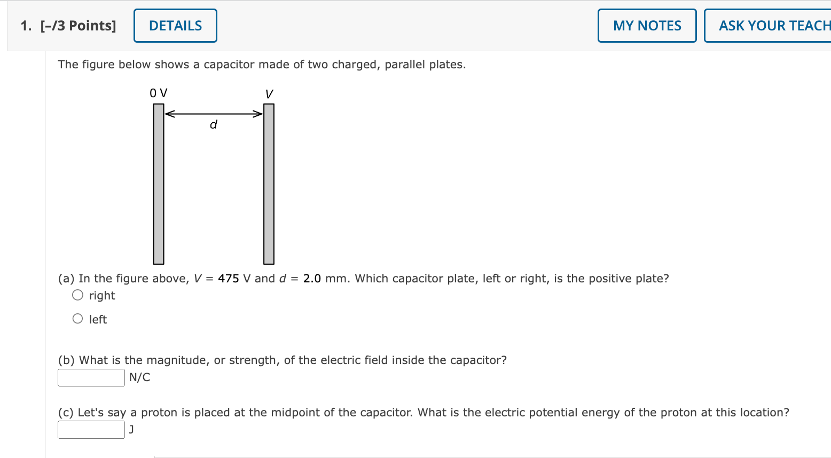
Task: Click the DETAILS button
Action: pos(175,25)
